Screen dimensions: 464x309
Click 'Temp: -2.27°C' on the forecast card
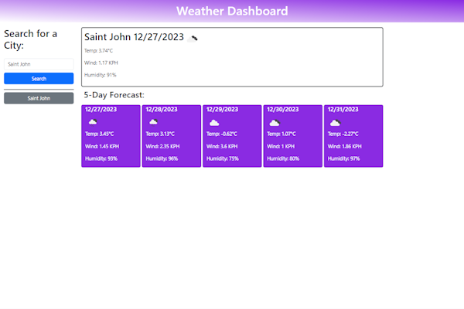point(343,134)
